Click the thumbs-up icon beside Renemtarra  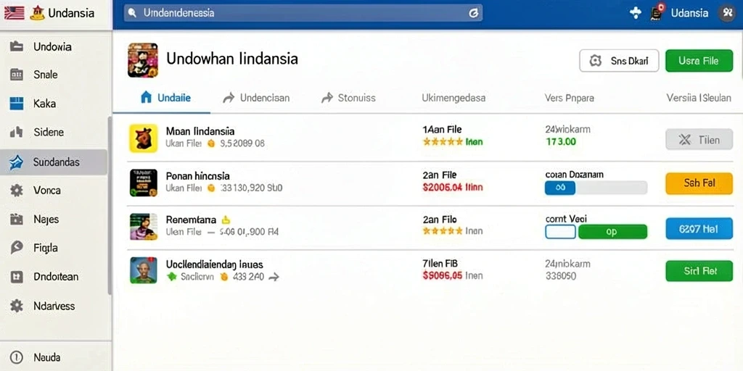(226, 220)
